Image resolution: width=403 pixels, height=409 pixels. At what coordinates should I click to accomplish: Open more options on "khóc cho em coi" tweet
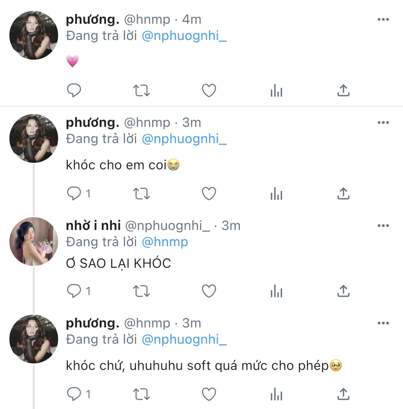pos(383,122)
